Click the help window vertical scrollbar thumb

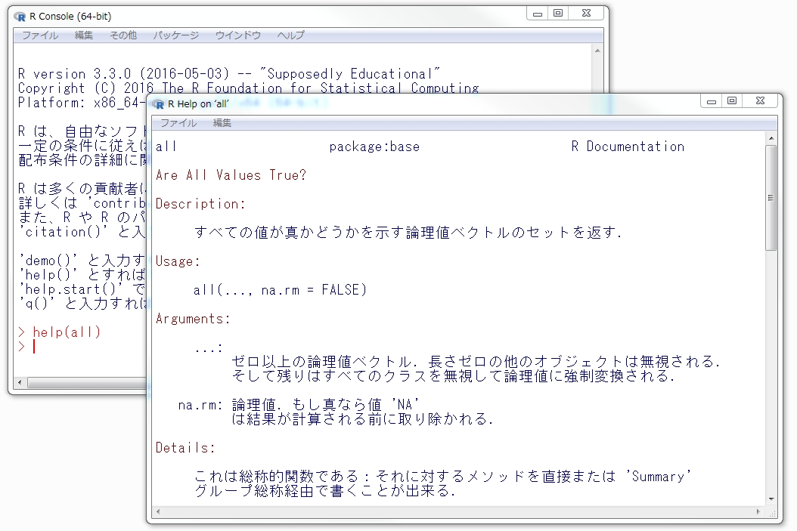[771, 198]
